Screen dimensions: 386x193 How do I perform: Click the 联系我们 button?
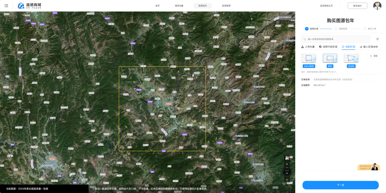pos(357,6)
